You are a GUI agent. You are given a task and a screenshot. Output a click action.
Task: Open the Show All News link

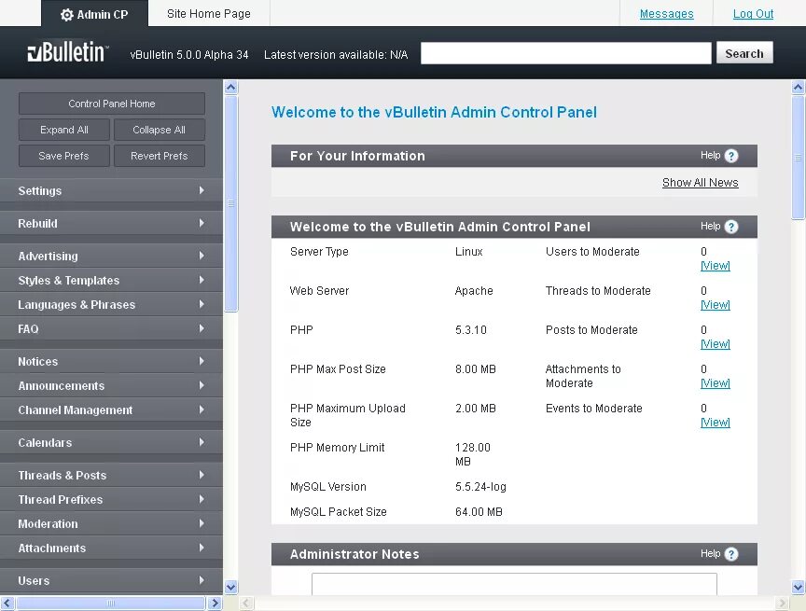click(700, 183)
